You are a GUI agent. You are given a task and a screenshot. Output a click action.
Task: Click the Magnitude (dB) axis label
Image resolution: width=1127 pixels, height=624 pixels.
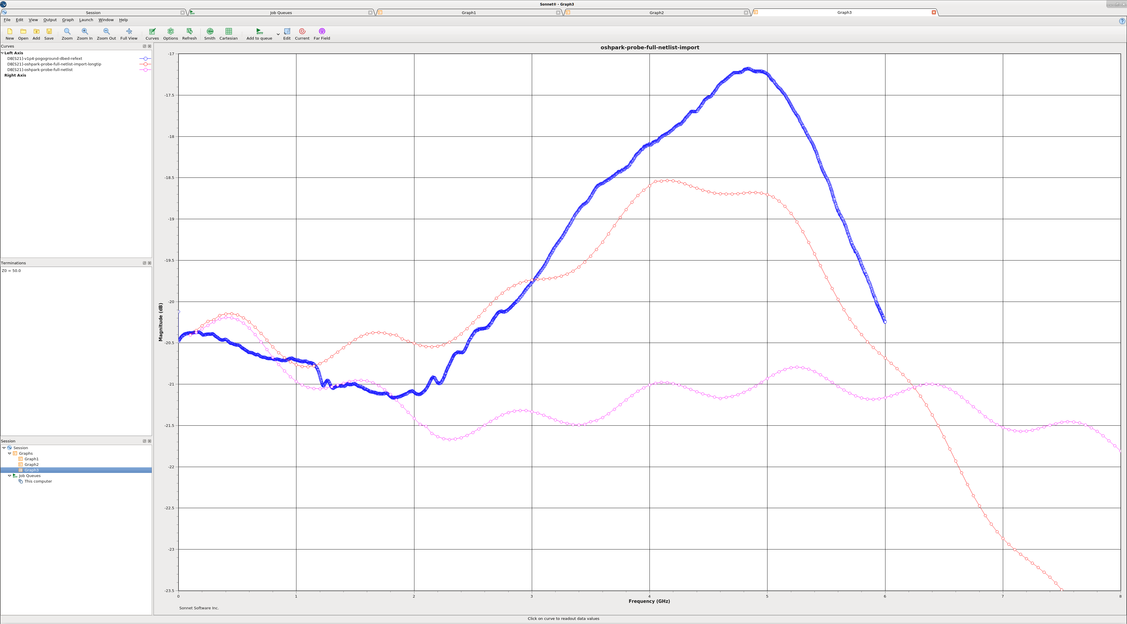point(161,322)
